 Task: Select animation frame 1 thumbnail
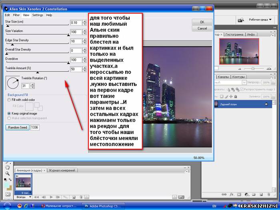pos(23,182)
